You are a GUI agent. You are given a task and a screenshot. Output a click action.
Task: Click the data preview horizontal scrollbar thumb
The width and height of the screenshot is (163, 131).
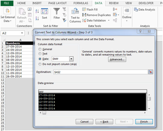coord(44,113)
